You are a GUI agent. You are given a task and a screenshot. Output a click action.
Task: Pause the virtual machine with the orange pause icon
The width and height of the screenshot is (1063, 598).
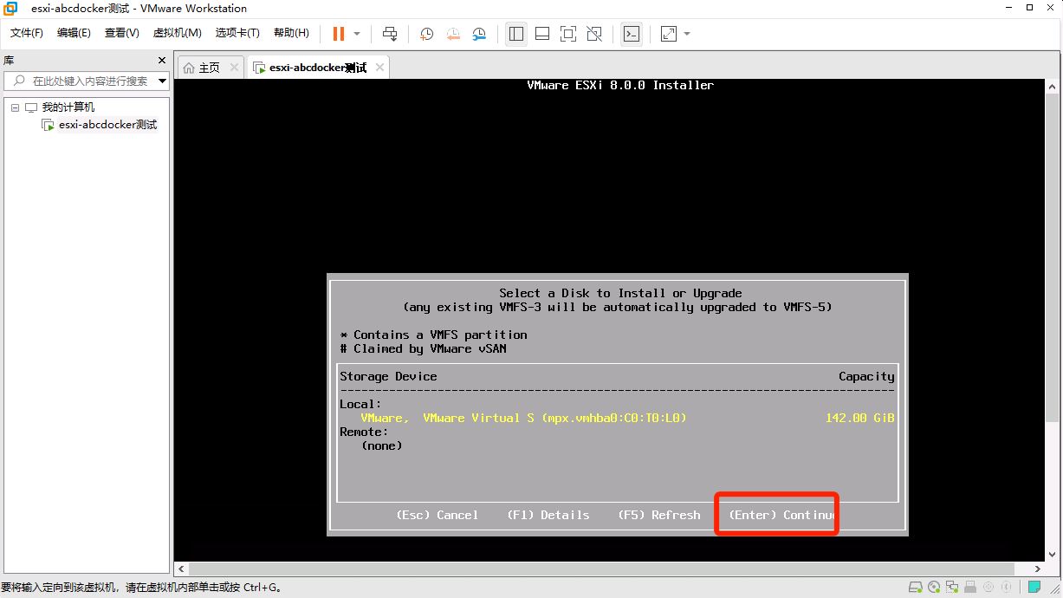339,34
